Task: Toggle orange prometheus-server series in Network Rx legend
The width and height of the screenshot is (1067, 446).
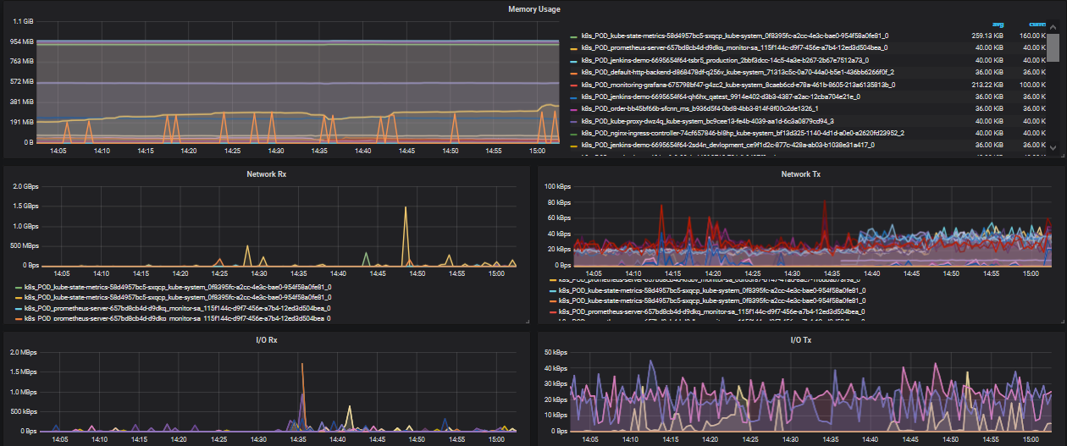Action: click(x=178, y=319)
